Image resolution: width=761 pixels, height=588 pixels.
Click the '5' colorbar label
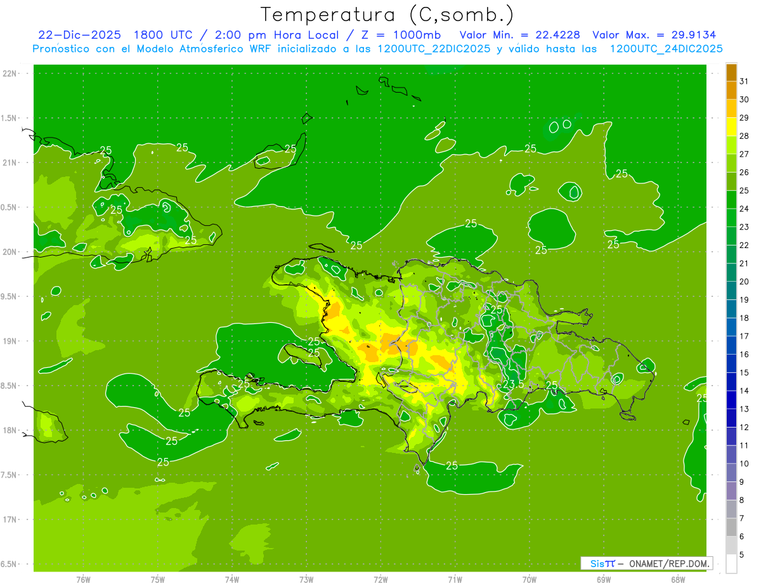click(x=742, y=554)
